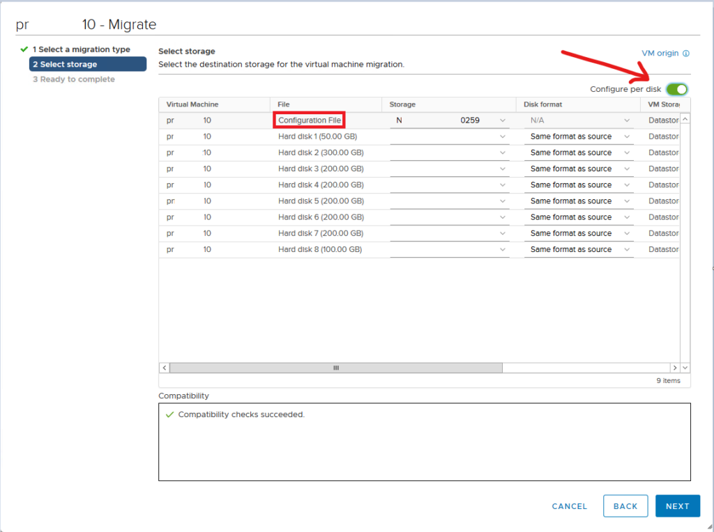
Task: Click the vertical scrollbar down arrow
Action: (x=685, y=367)
